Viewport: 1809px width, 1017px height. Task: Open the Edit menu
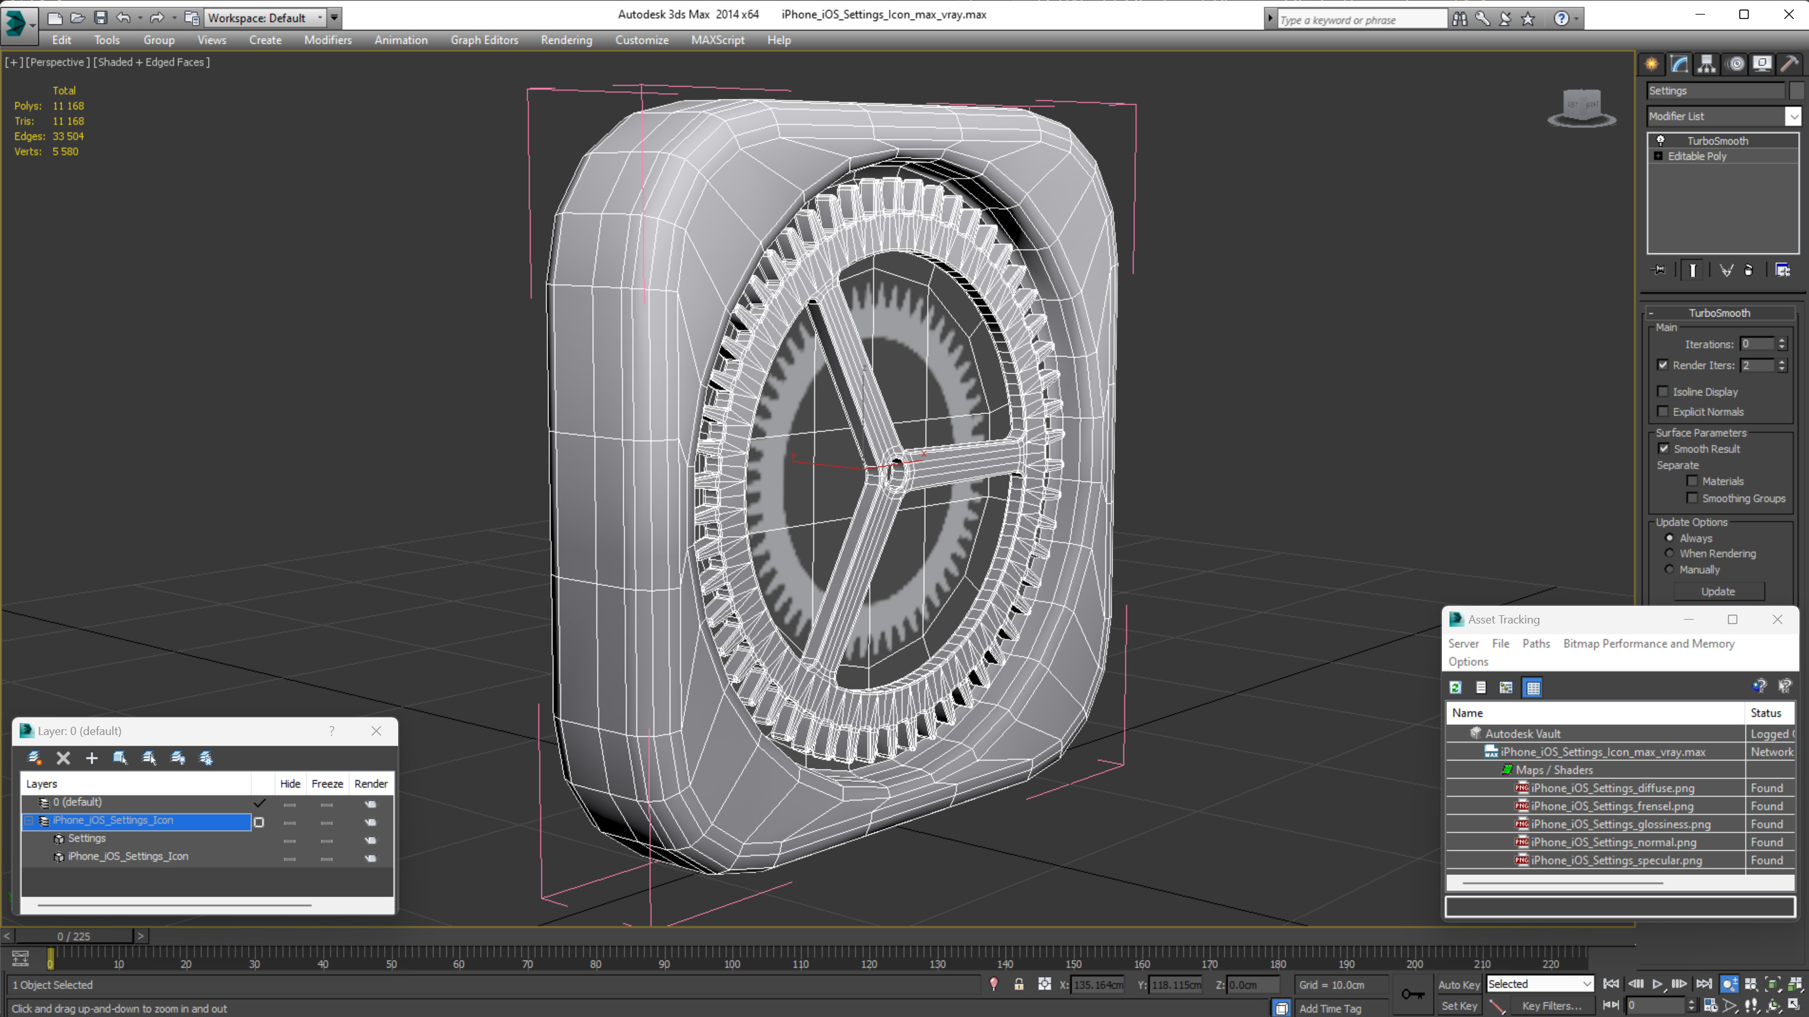61,40
